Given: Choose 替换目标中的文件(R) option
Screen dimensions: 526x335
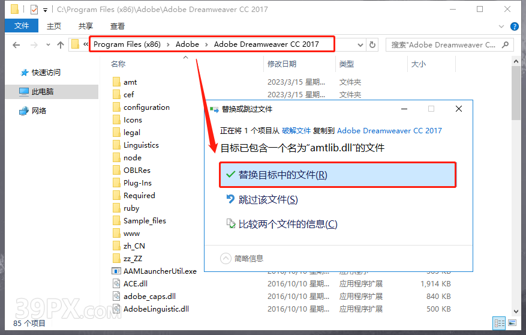Looking at the screenshot, I should tap(338, 175).
